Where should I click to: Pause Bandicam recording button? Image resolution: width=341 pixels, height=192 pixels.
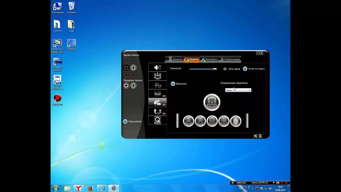tap(282, 183)
